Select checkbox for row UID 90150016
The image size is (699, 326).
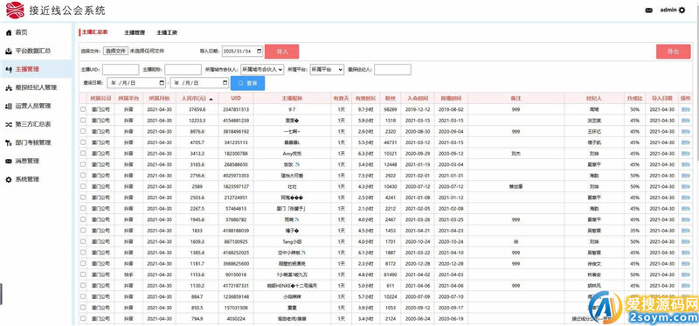(x=83, y=274)
